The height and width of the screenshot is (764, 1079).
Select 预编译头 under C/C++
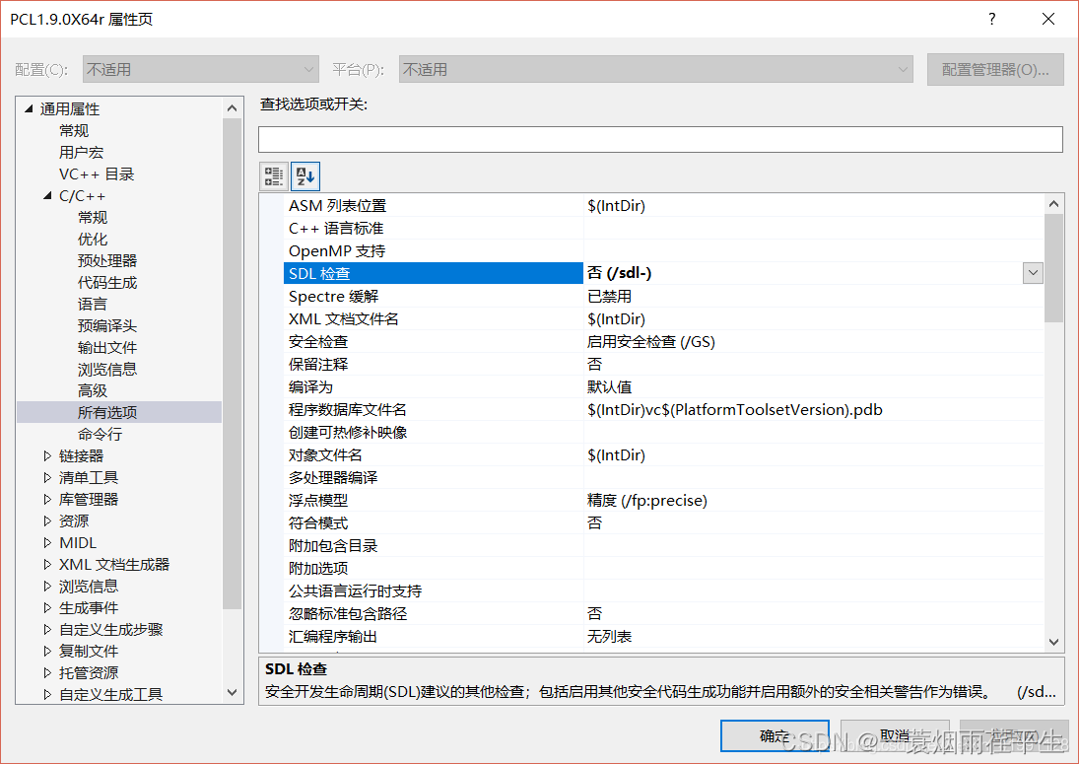(107, 325)
